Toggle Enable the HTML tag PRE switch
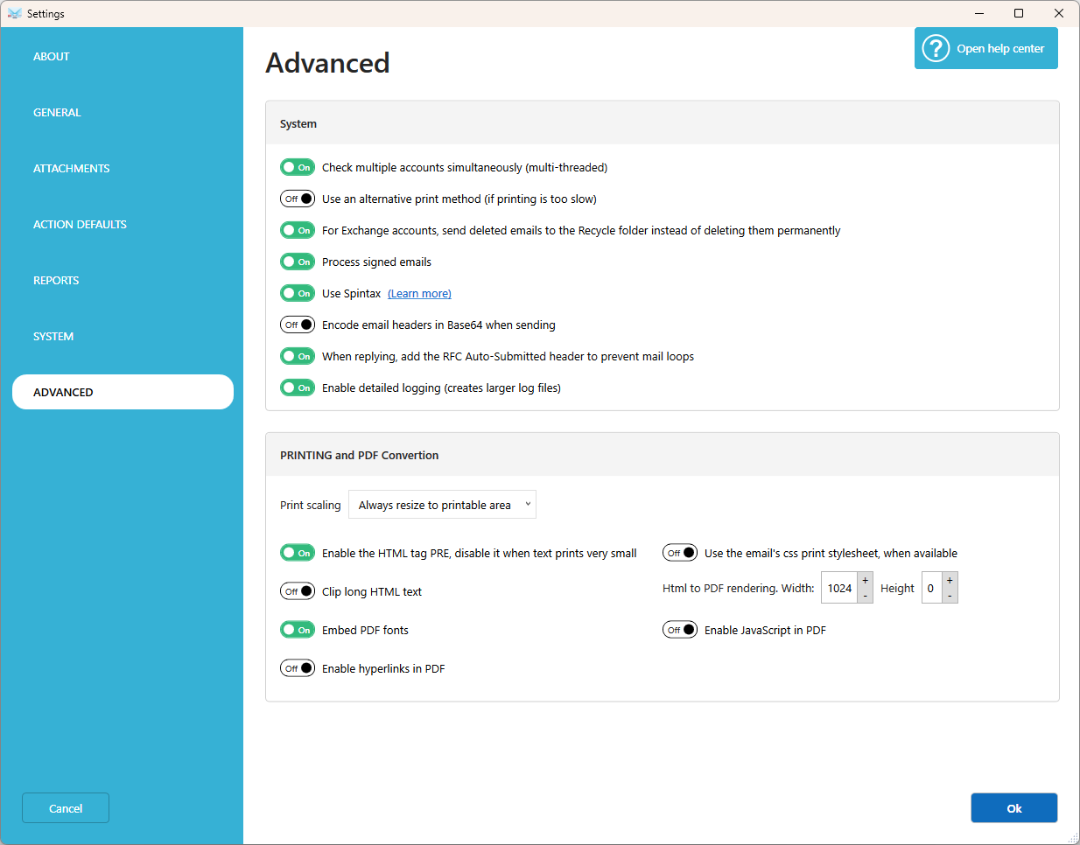Screen dimensions: 1080x845 298,553
